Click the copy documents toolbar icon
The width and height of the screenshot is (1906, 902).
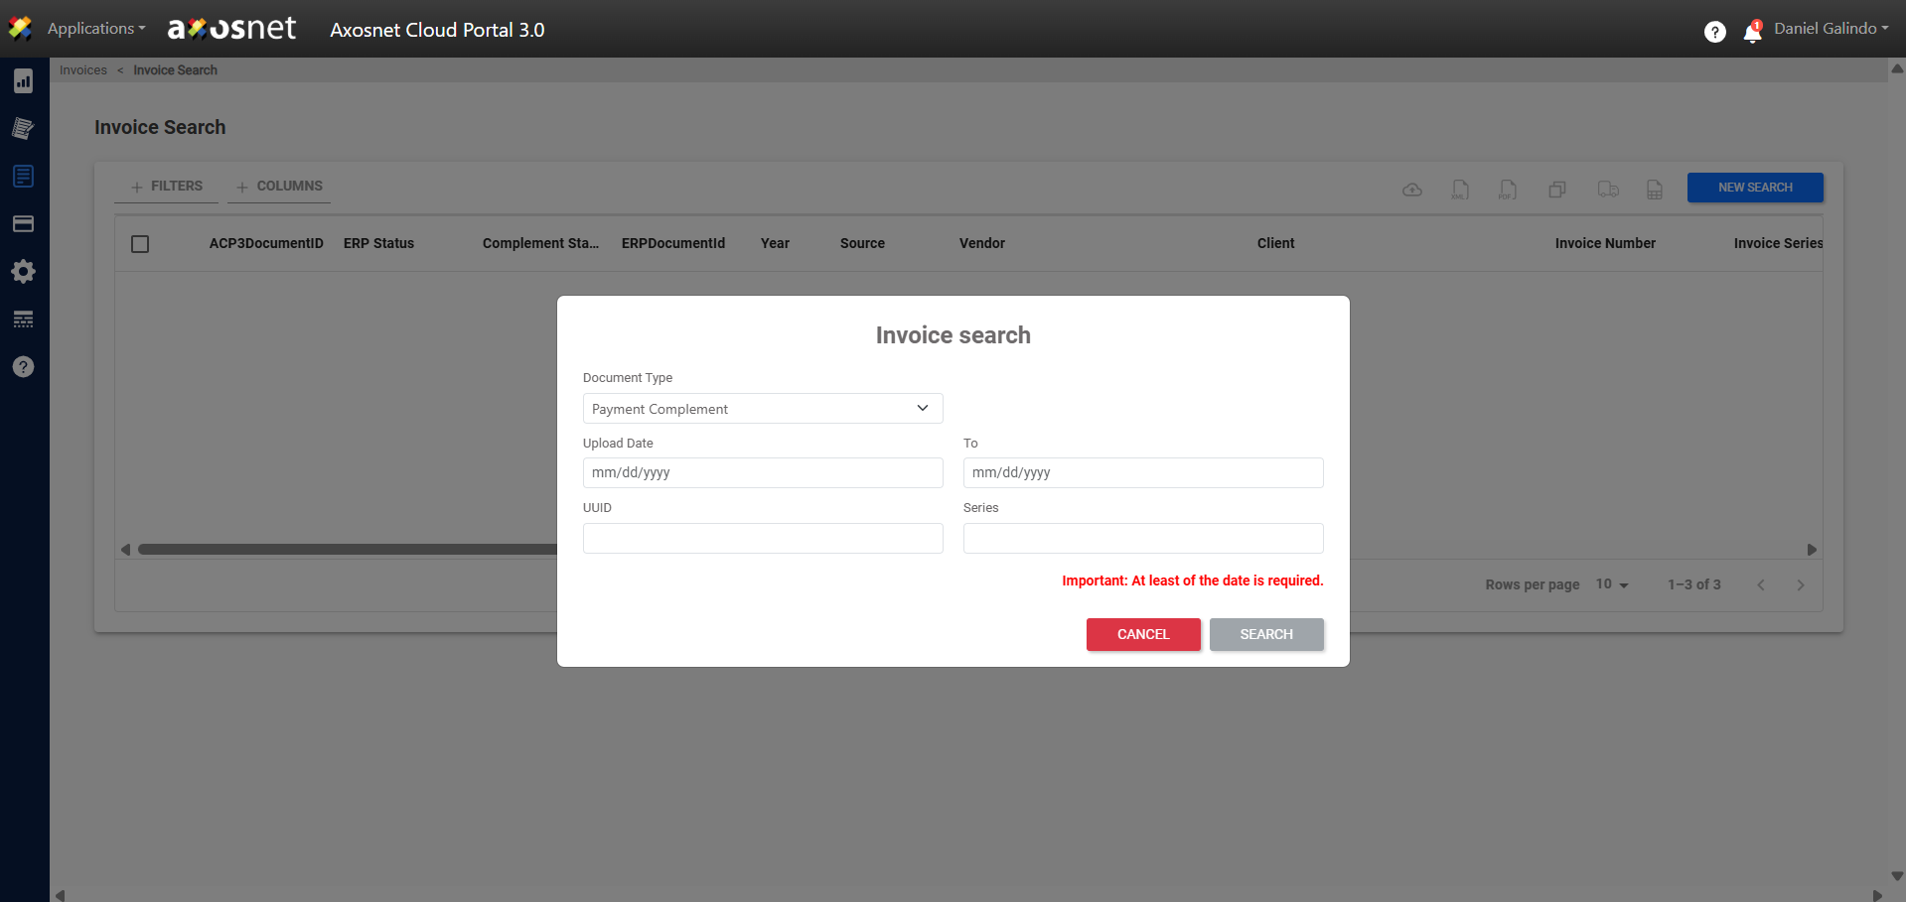[1557, 190]
